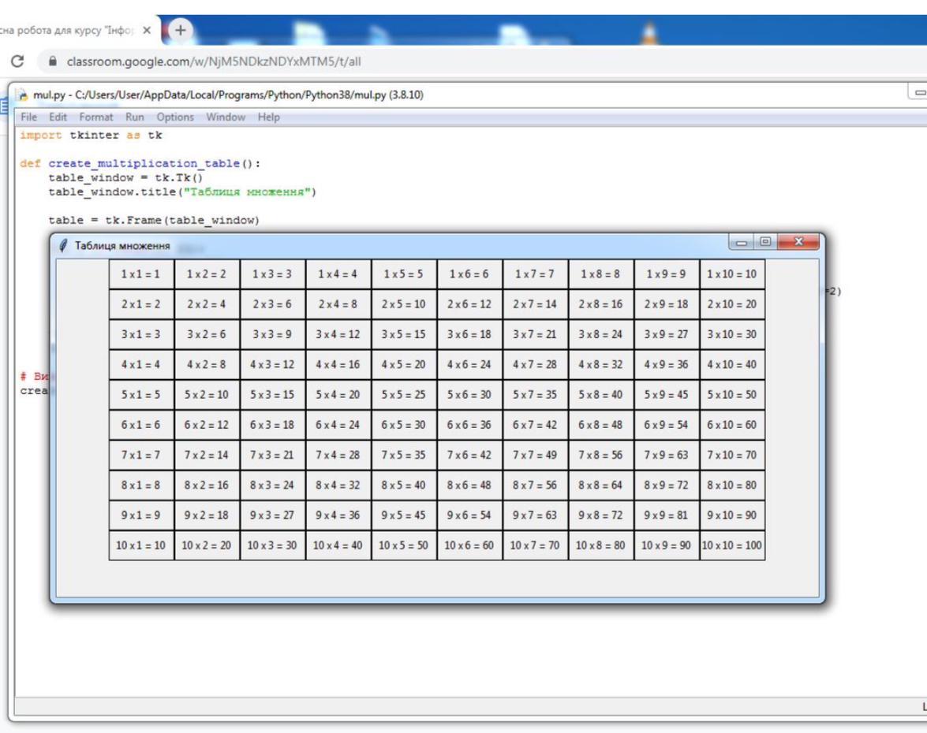Click the feather icon of Таблиця множення window

tap(64, 245)
